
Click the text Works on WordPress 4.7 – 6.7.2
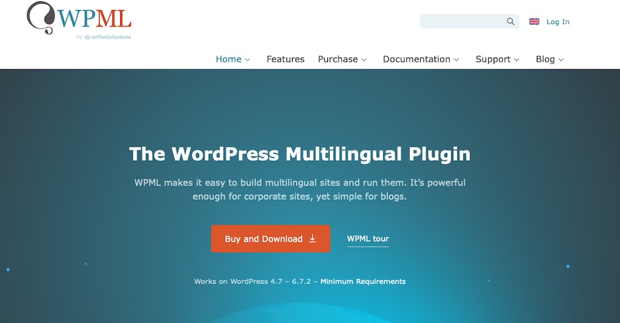click(x=252, y=282)
